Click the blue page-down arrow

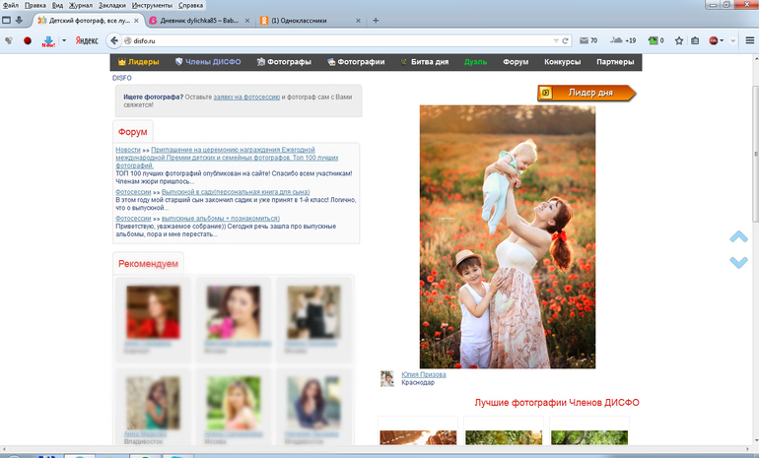tap(738, 262)
